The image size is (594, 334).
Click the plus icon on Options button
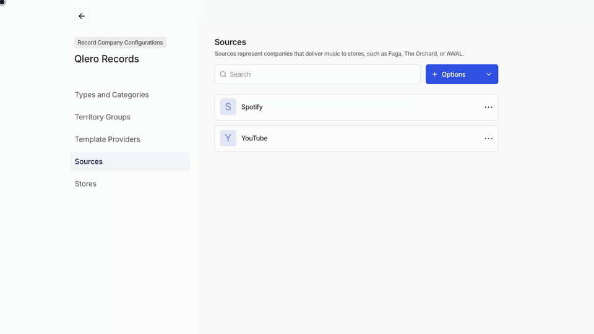click(x=434, y=74)
